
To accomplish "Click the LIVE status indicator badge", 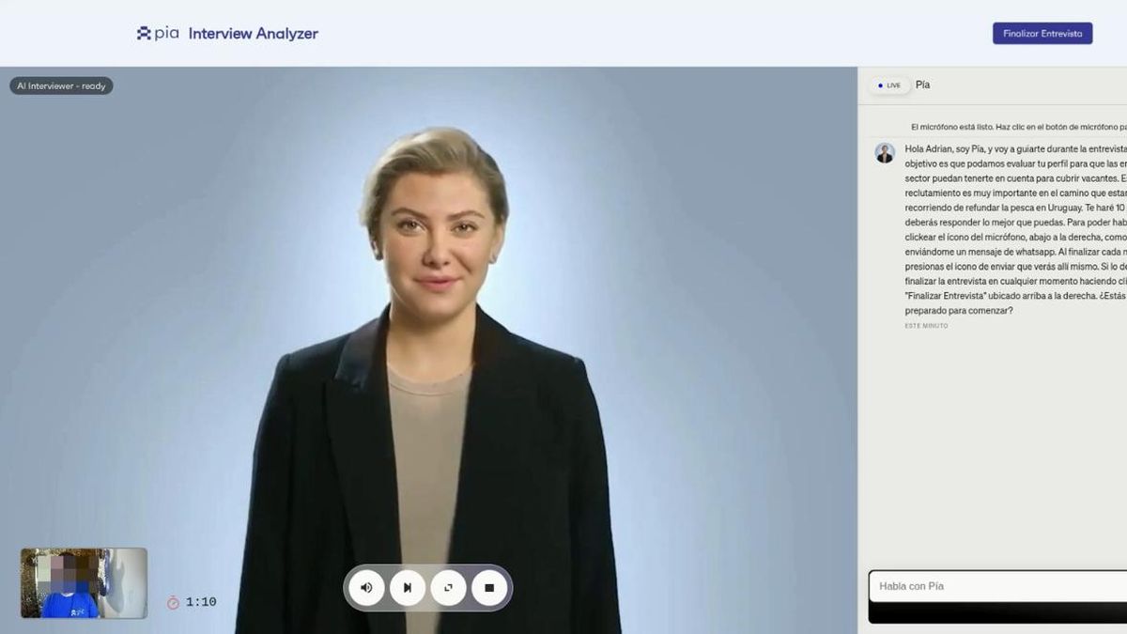I will click(x=888, y=85).
